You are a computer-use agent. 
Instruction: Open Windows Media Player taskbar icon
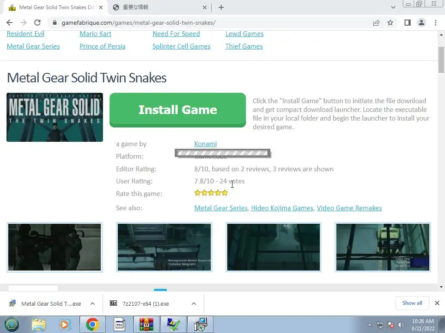65,324
